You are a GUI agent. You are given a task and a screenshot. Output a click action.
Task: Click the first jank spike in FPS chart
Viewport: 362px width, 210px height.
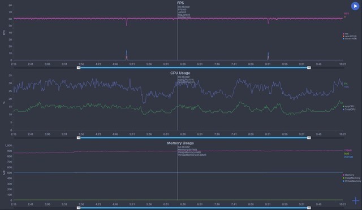click(x=126, y=55)
